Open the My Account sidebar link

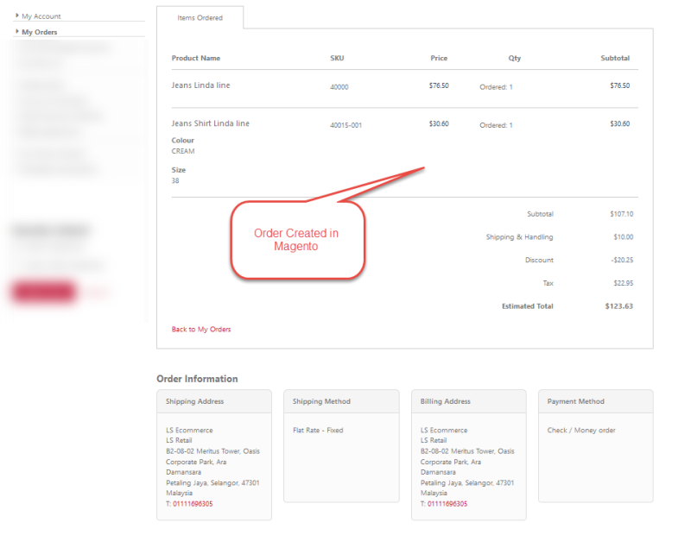point(41,16)
